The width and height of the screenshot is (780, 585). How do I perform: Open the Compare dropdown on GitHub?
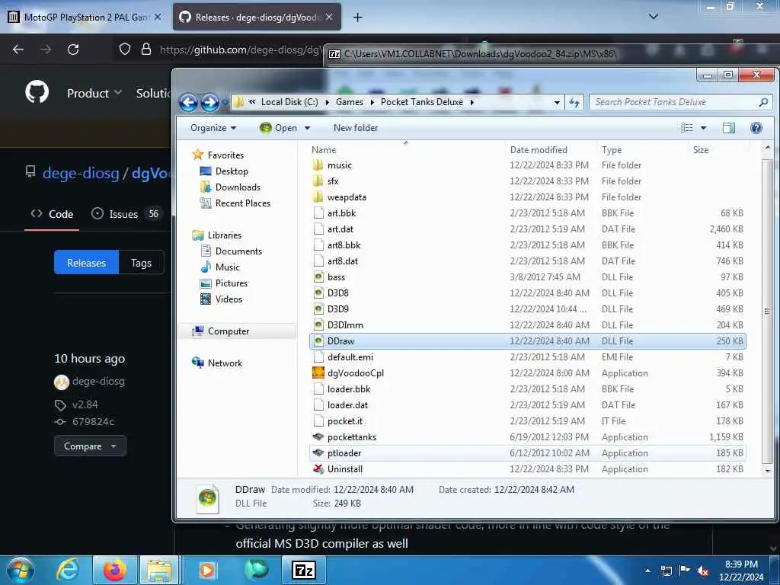(90, 446)
